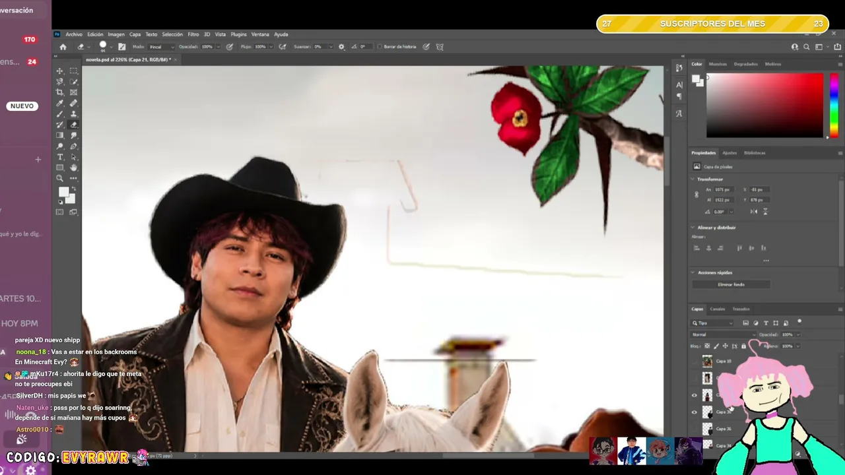The width and height of the screenshot is (845, 475).
Task: Toggle visibility of Capa 10 layer
Action: click(x=694, y=362)
